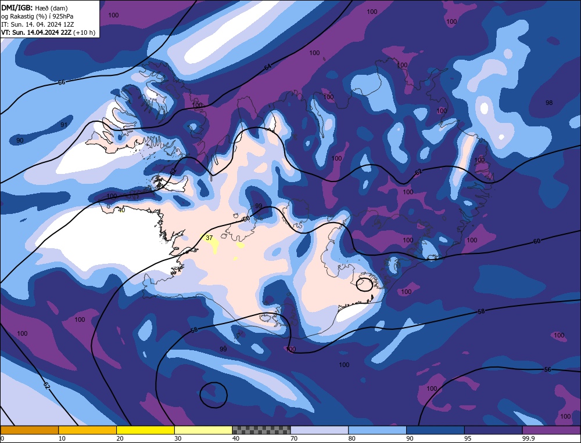
Task: Click the gray checkered 40–70 legend swatch
Action: pyautogui.click(x=261, y=430)
